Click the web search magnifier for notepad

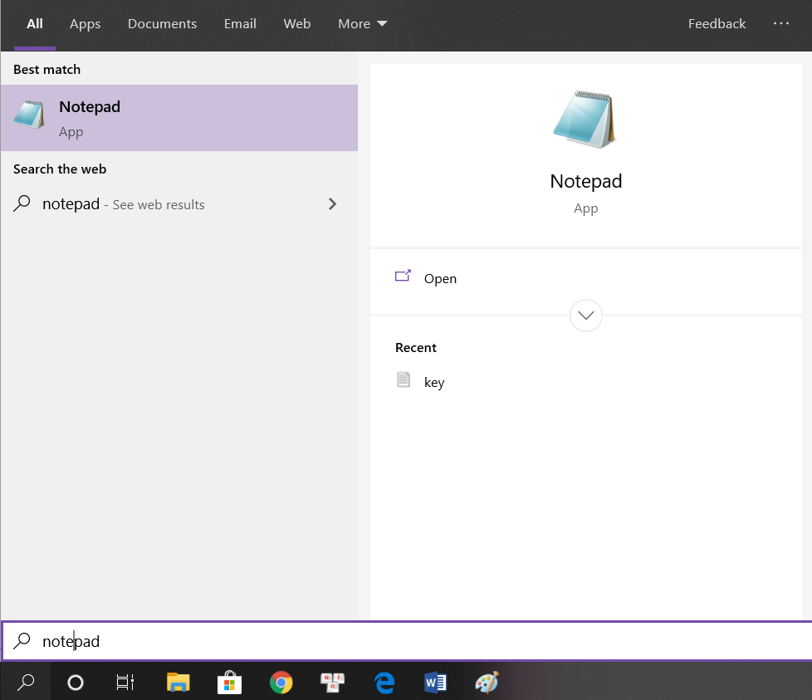[22, 203]
